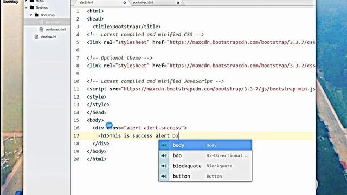Click the <body> opening tag on line 15
Screen dimensions: 347x195
[95, 120]
